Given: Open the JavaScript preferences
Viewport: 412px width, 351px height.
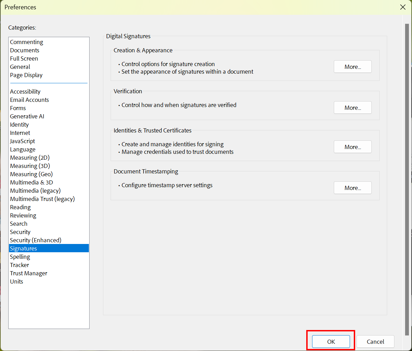Looking at the screenshot, I should (x=22, y=141).
